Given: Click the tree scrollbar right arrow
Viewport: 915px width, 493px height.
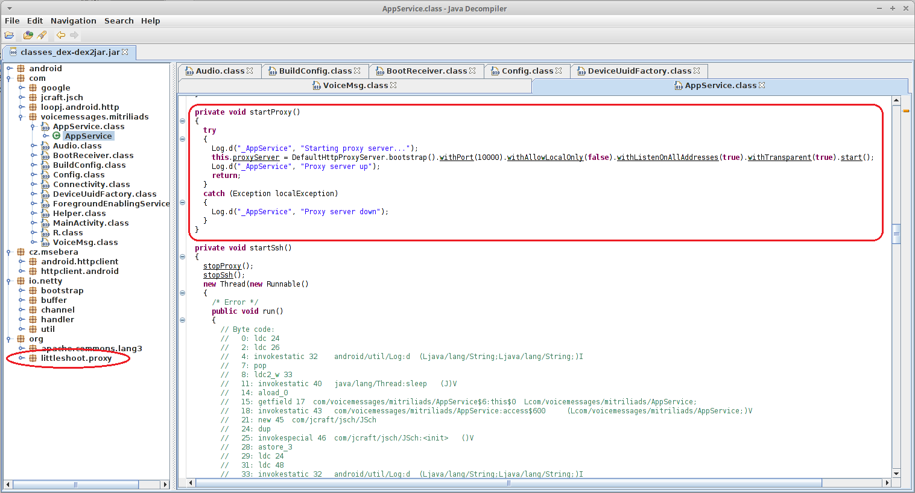Looking at the screenshot, I should point(165,485).
